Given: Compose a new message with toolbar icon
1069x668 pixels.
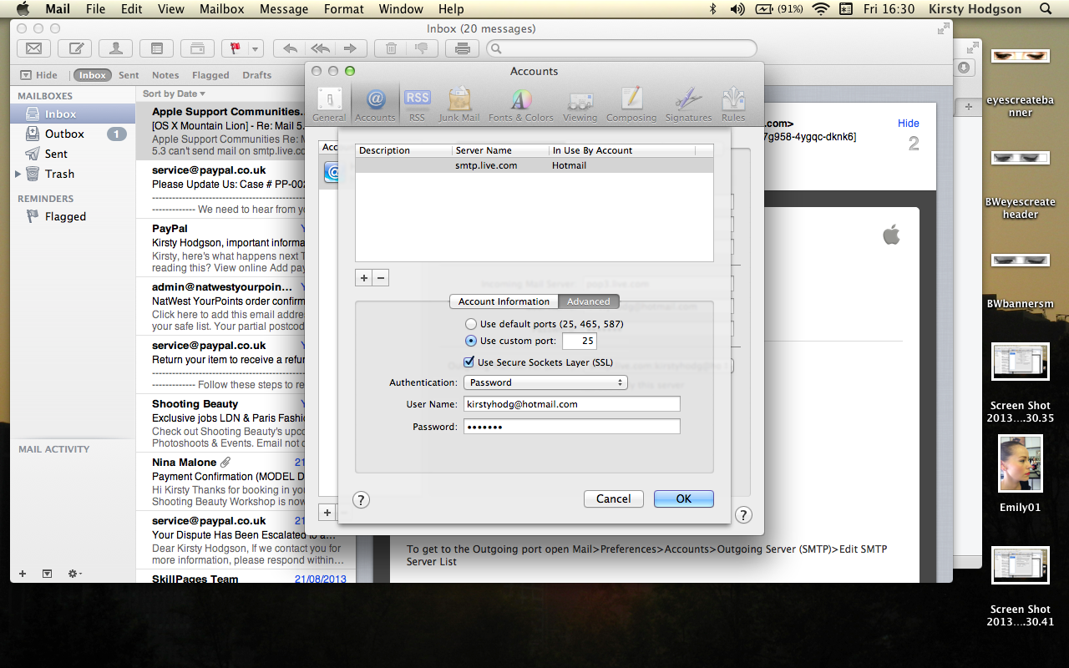Looking at the screenshot, I should click(x=75, y=48).
